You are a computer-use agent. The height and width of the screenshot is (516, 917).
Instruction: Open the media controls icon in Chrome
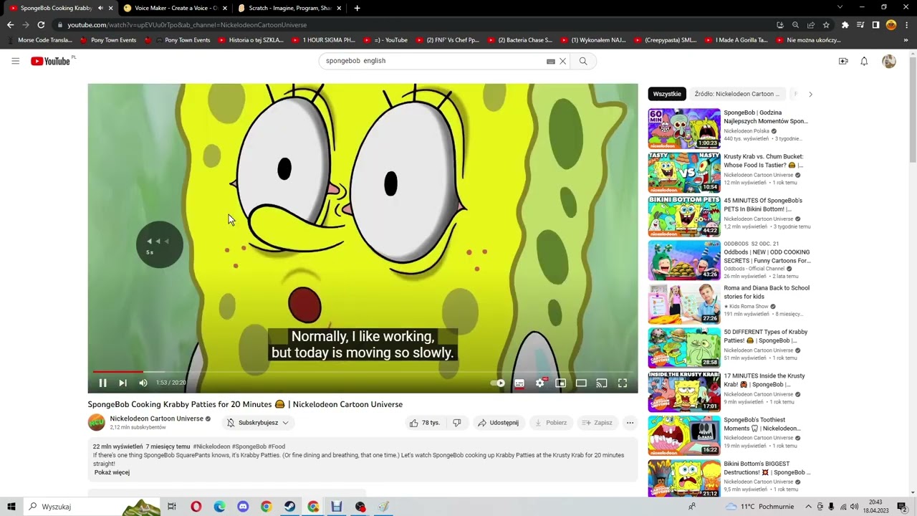(x=860, y=25)
